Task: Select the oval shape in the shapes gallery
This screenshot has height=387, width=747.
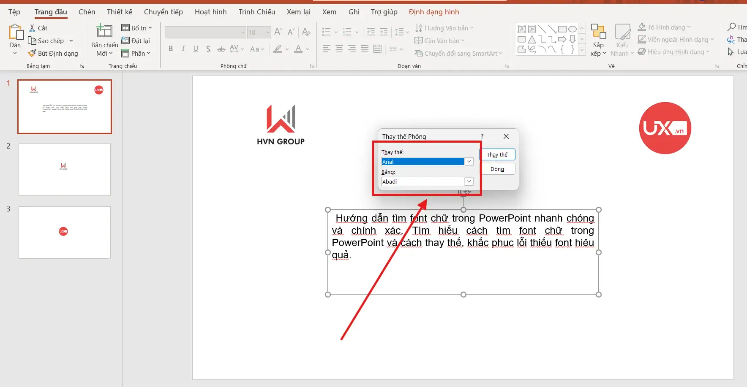Action: (573, 29)
